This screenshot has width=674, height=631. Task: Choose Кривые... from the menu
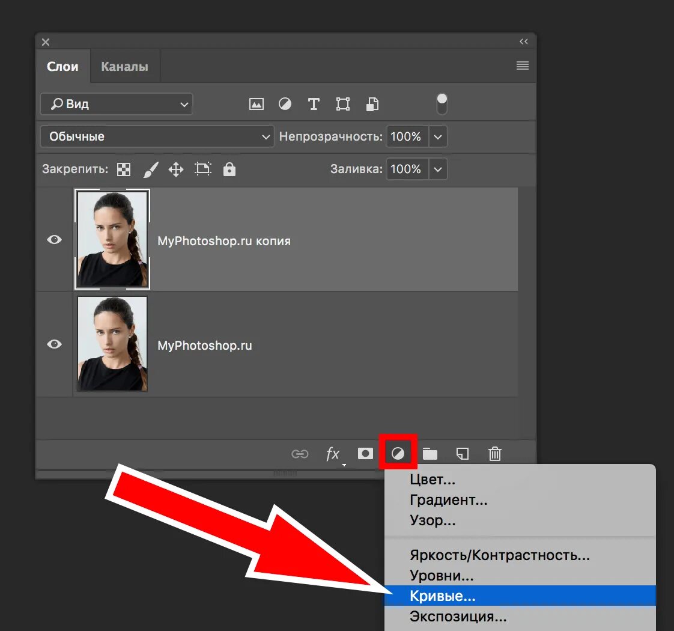click(520, 596)
